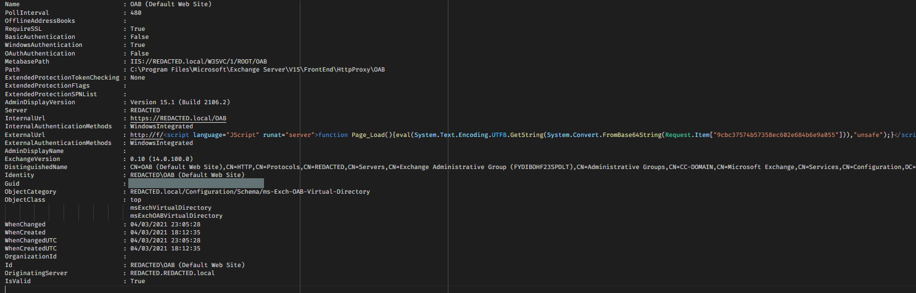
Task: Select "Version 15.1 (Build 2106.2)" value
Action: [180, 102]
